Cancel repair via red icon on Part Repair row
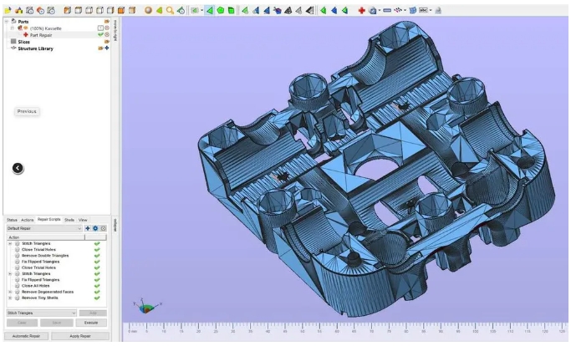This screenshot has width=571, height=346. 107,34
